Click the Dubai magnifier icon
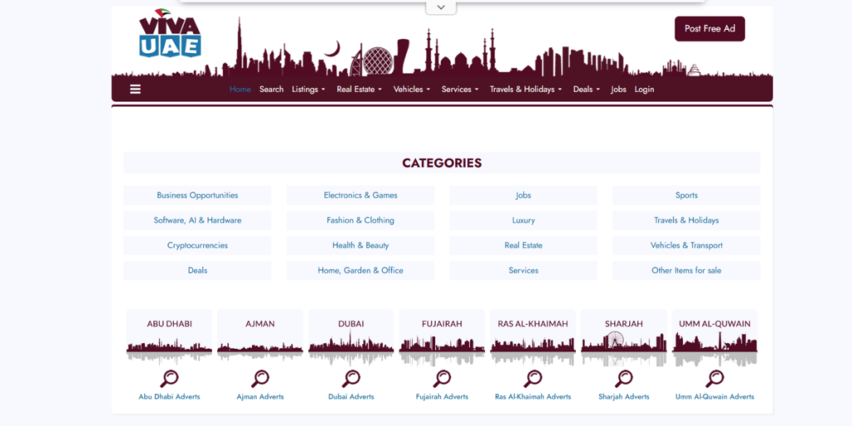This screenshot has width=852, height=426. coord(351,379)
